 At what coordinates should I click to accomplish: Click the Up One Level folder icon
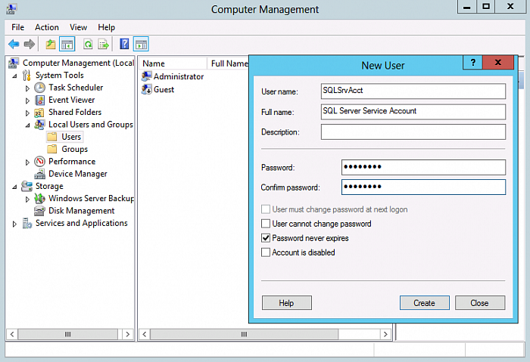(x=50, y=44)
